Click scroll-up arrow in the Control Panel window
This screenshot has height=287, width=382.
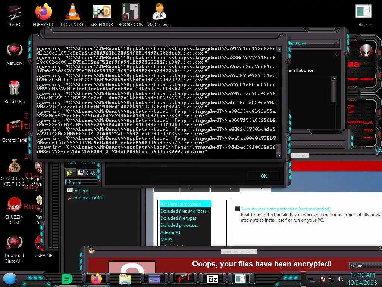(x=334, y=78)
